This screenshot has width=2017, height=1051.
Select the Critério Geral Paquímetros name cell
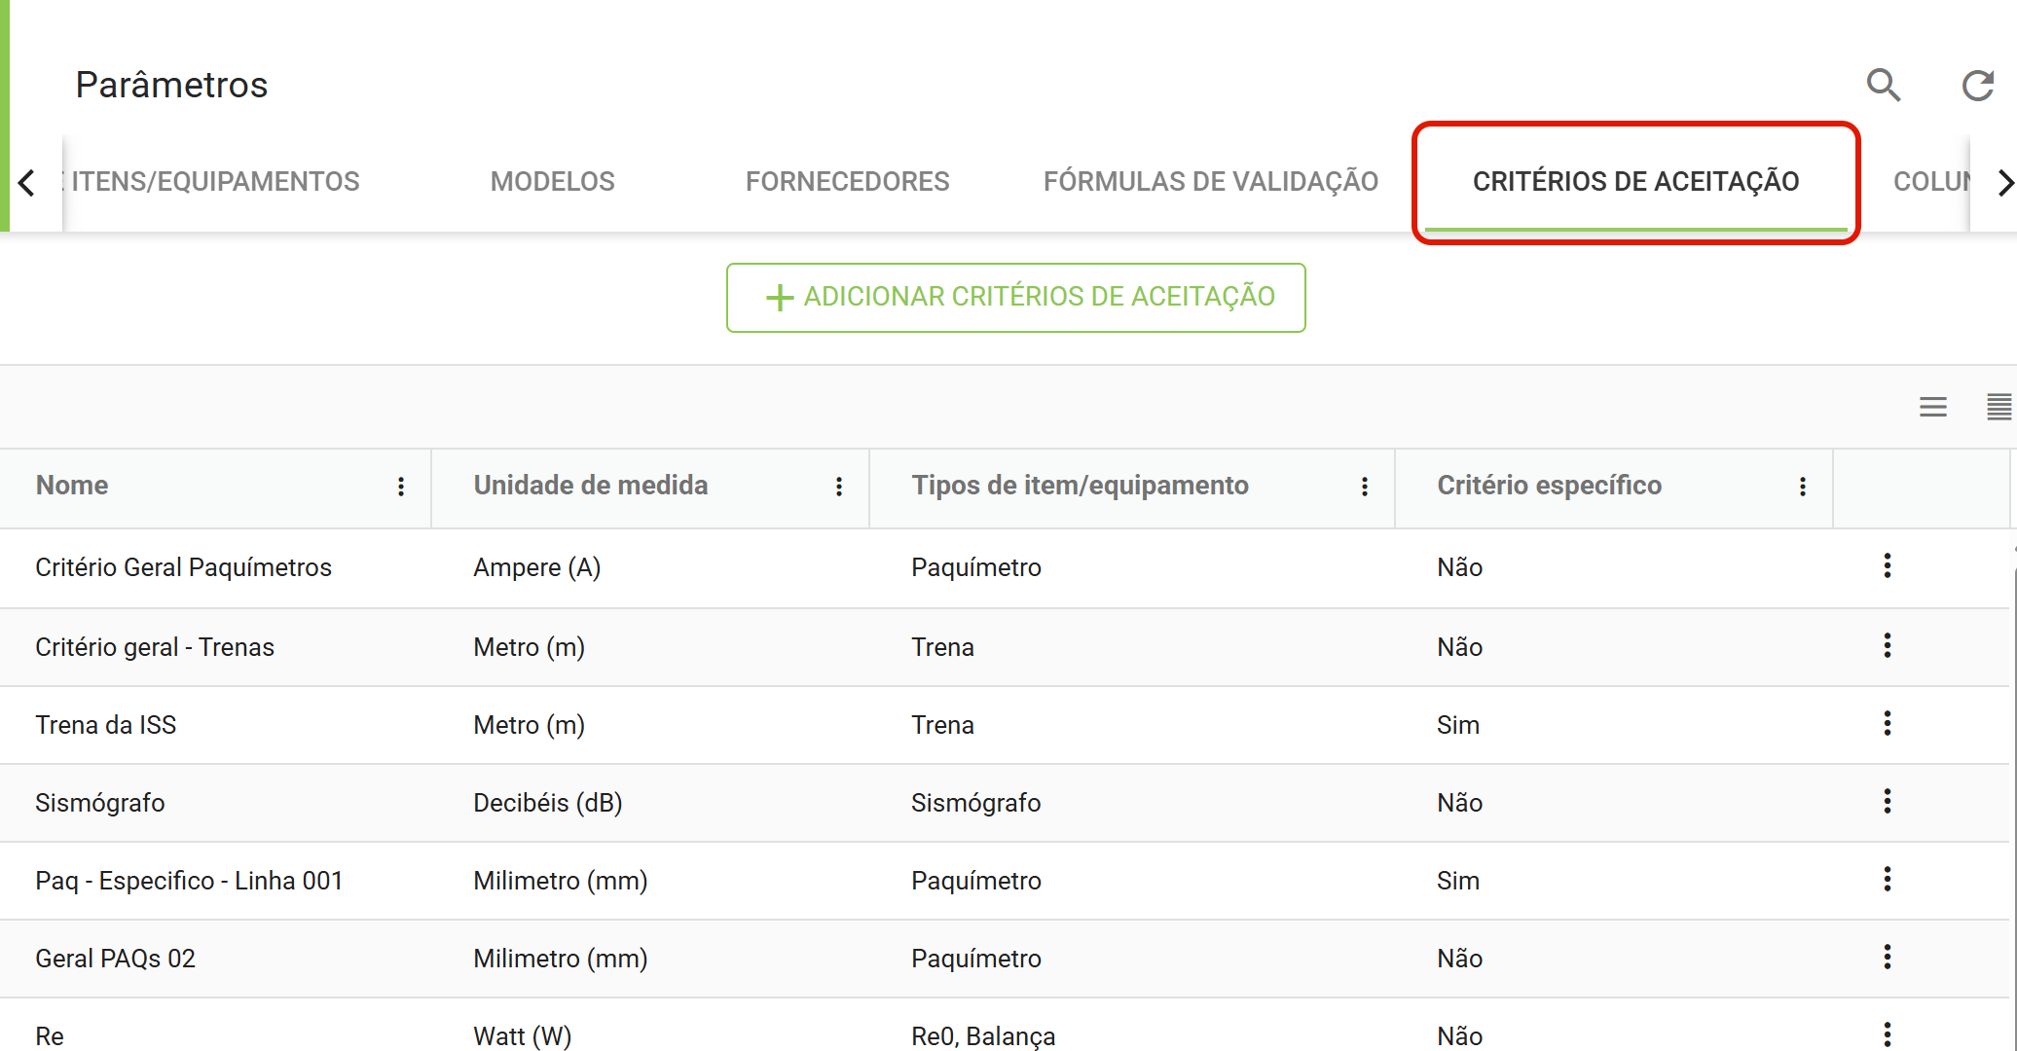[x=183, y=567]
